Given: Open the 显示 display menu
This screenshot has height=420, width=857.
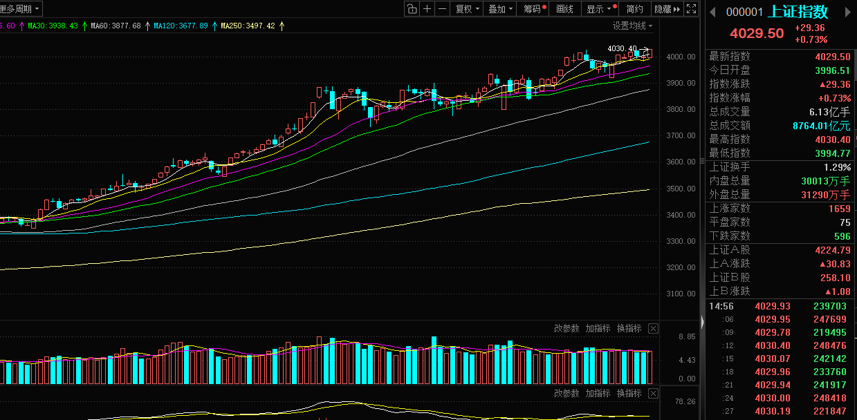Looking at the screenshot, I should point(599,9).
